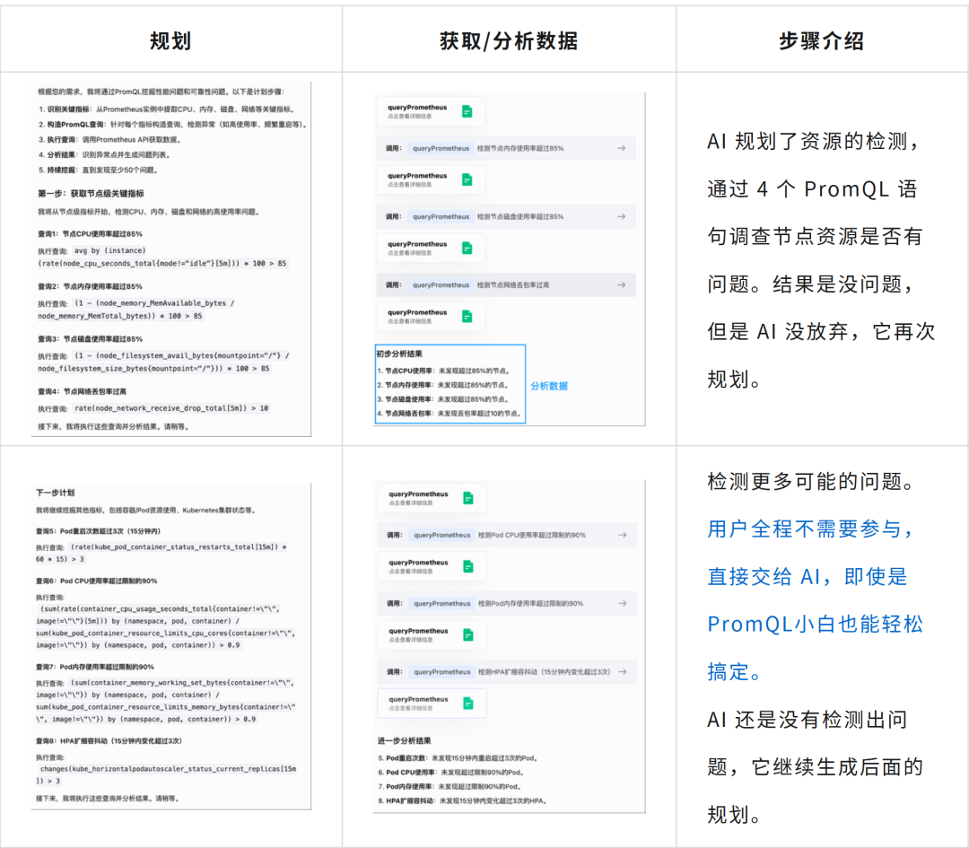
Task: Select the 获取/分析数据 column header
Action: point(511,39)
